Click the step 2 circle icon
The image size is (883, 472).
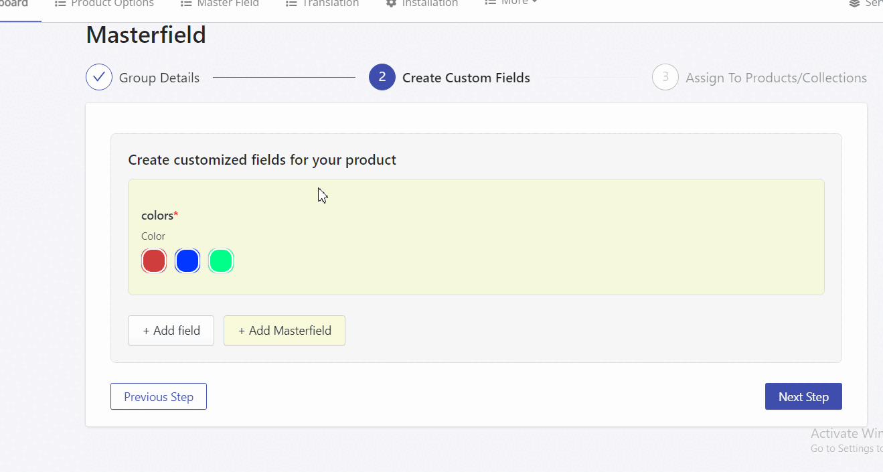[x=382, y=77]
